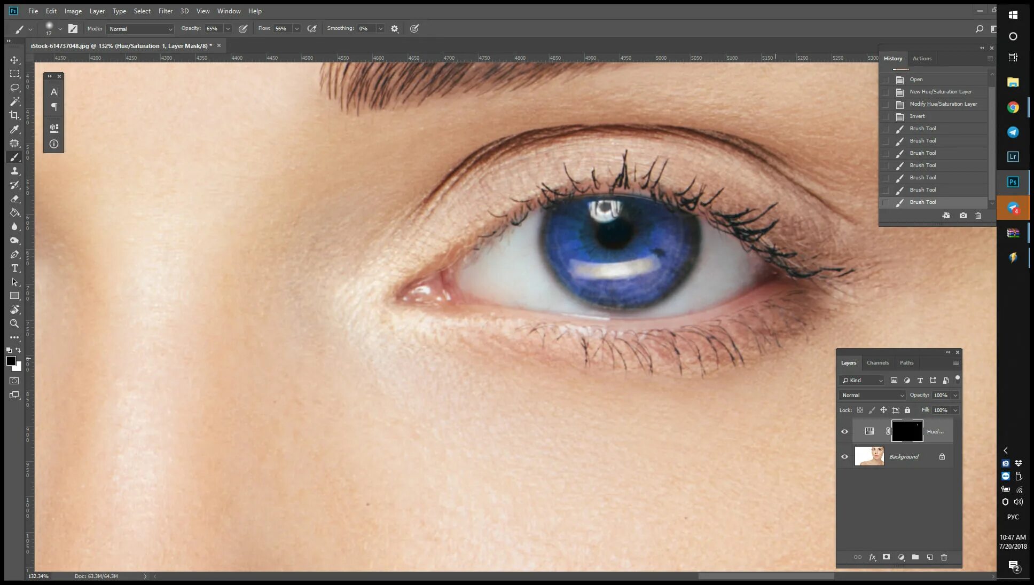Toggle visibility of Hue/Saturation layer
This screenshot has height=585, width=1034.
845,431
